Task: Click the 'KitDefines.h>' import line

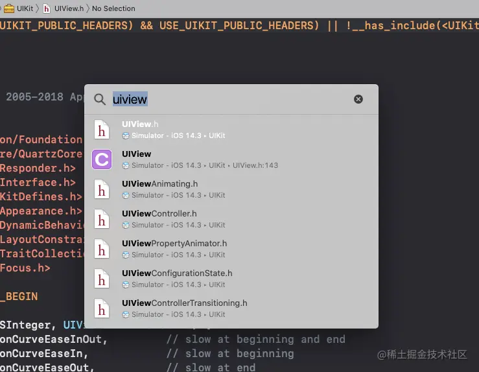Action: click(41, 196)
